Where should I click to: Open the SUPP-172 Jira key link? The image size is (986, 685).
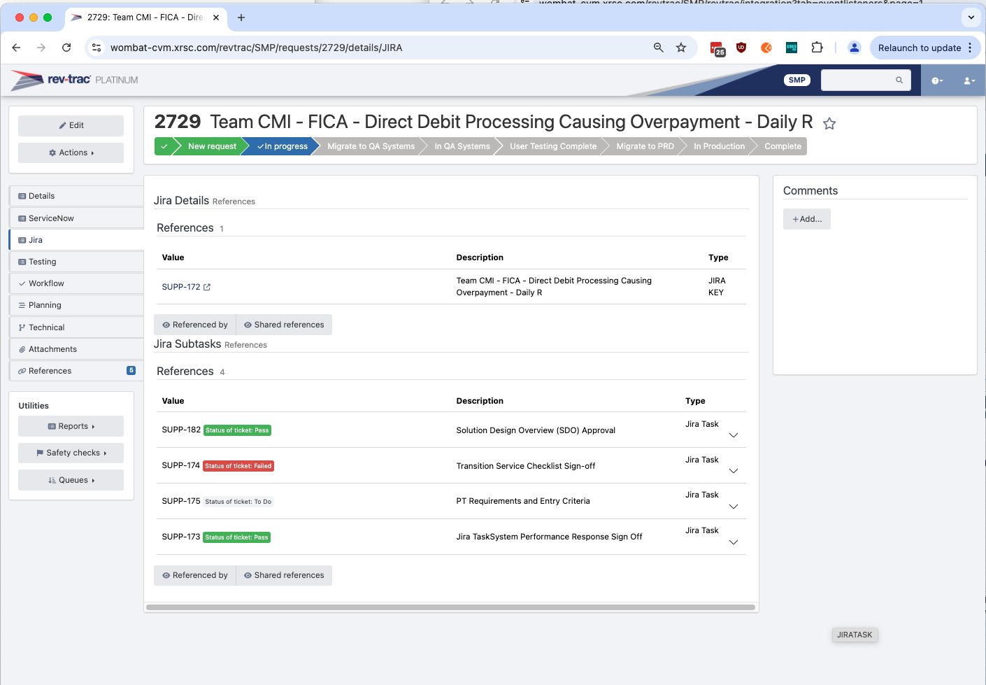point(180,287)
